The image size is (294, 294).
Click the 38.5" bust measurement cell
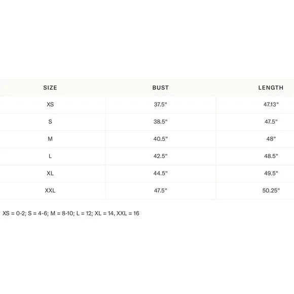coord(161,122)
